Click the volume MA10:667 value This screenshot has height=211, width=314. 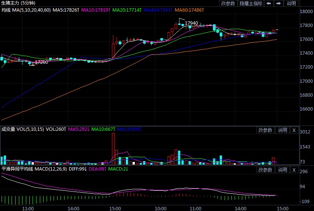tap(103, 129)
